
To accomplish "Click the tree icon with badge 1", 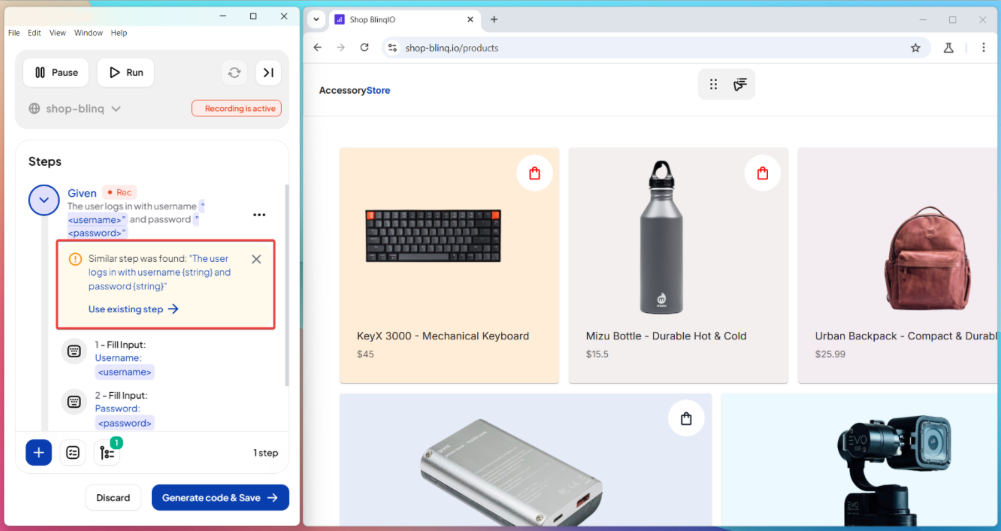I will pos(107,453).
